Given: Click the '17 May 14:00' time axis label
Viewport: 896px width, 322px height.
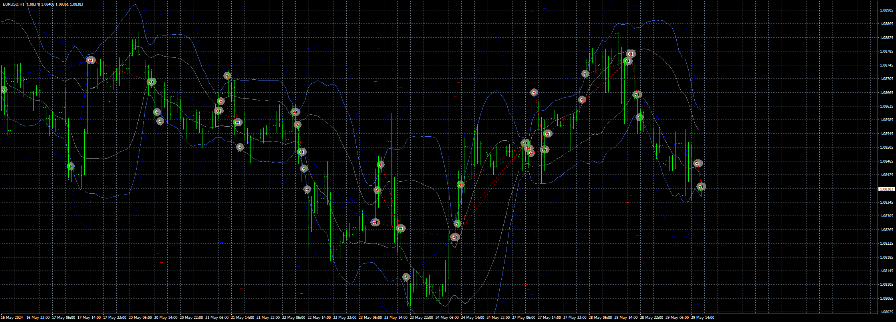Looking at the screenshot, I should pyautogui.click(x=89, y=318).
